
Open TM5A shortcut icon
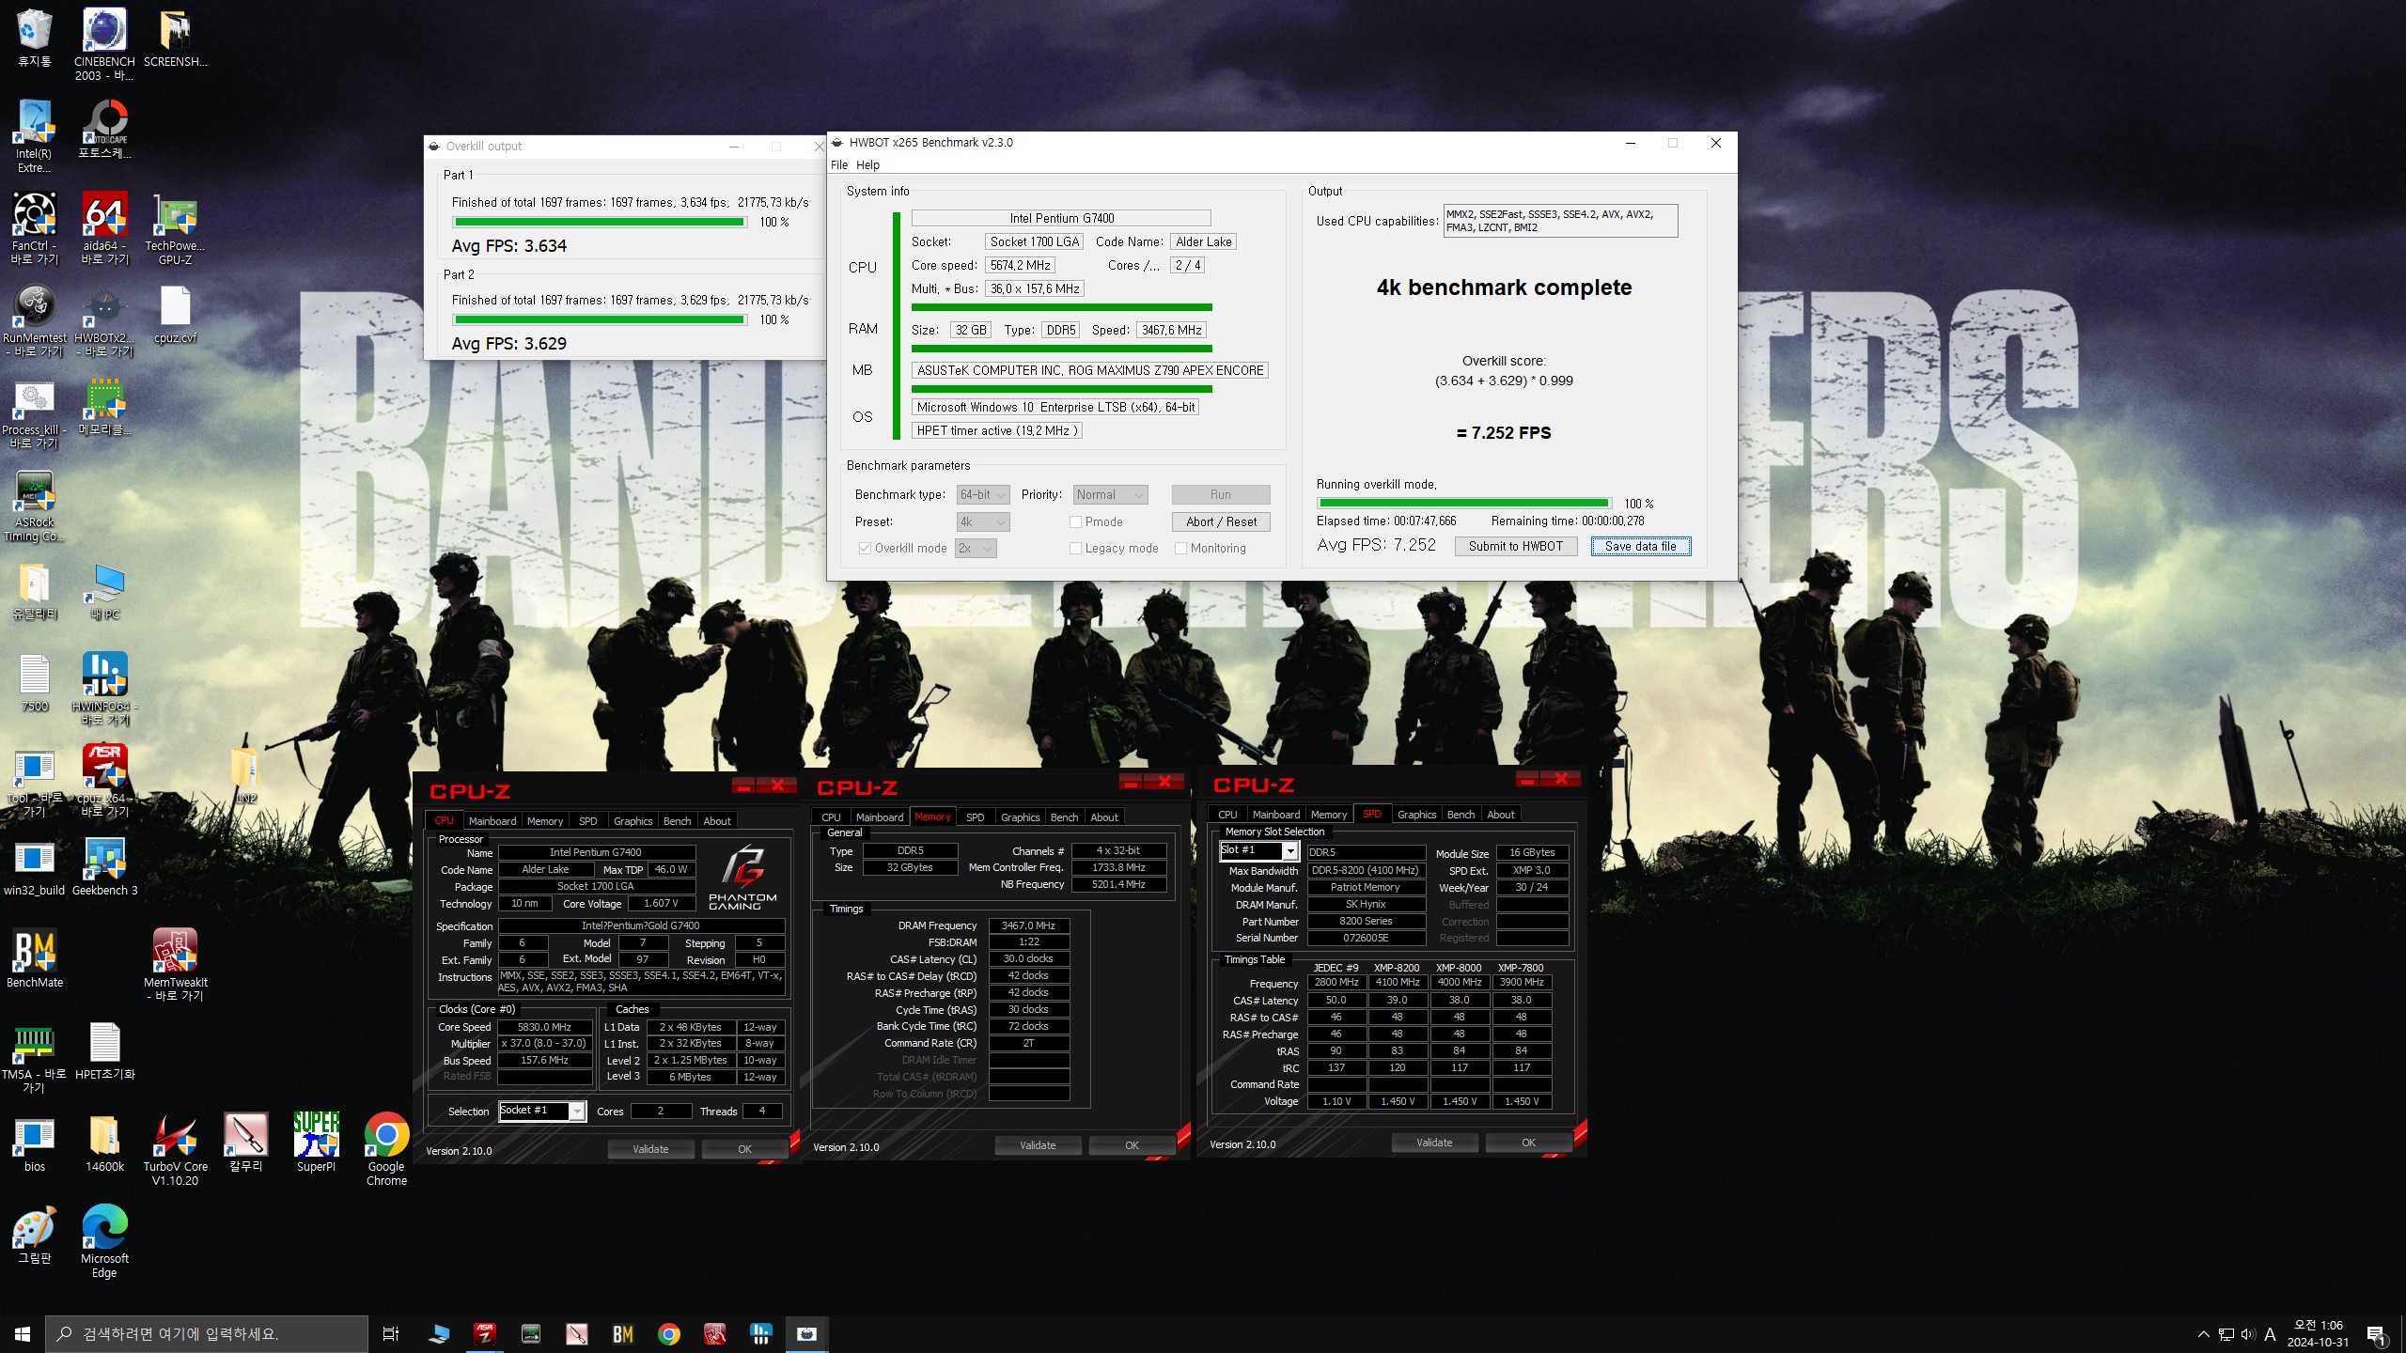click(x=34, y=1057)
